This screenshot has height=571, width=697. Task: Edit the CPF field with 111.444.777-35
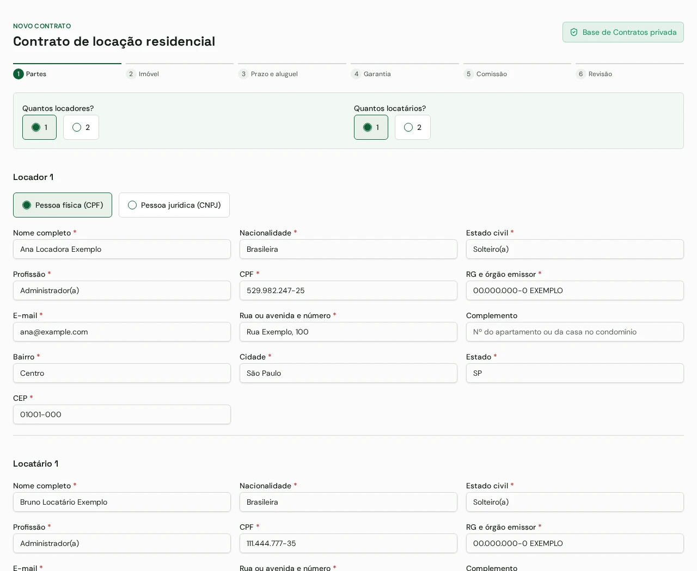coord(348,543)
